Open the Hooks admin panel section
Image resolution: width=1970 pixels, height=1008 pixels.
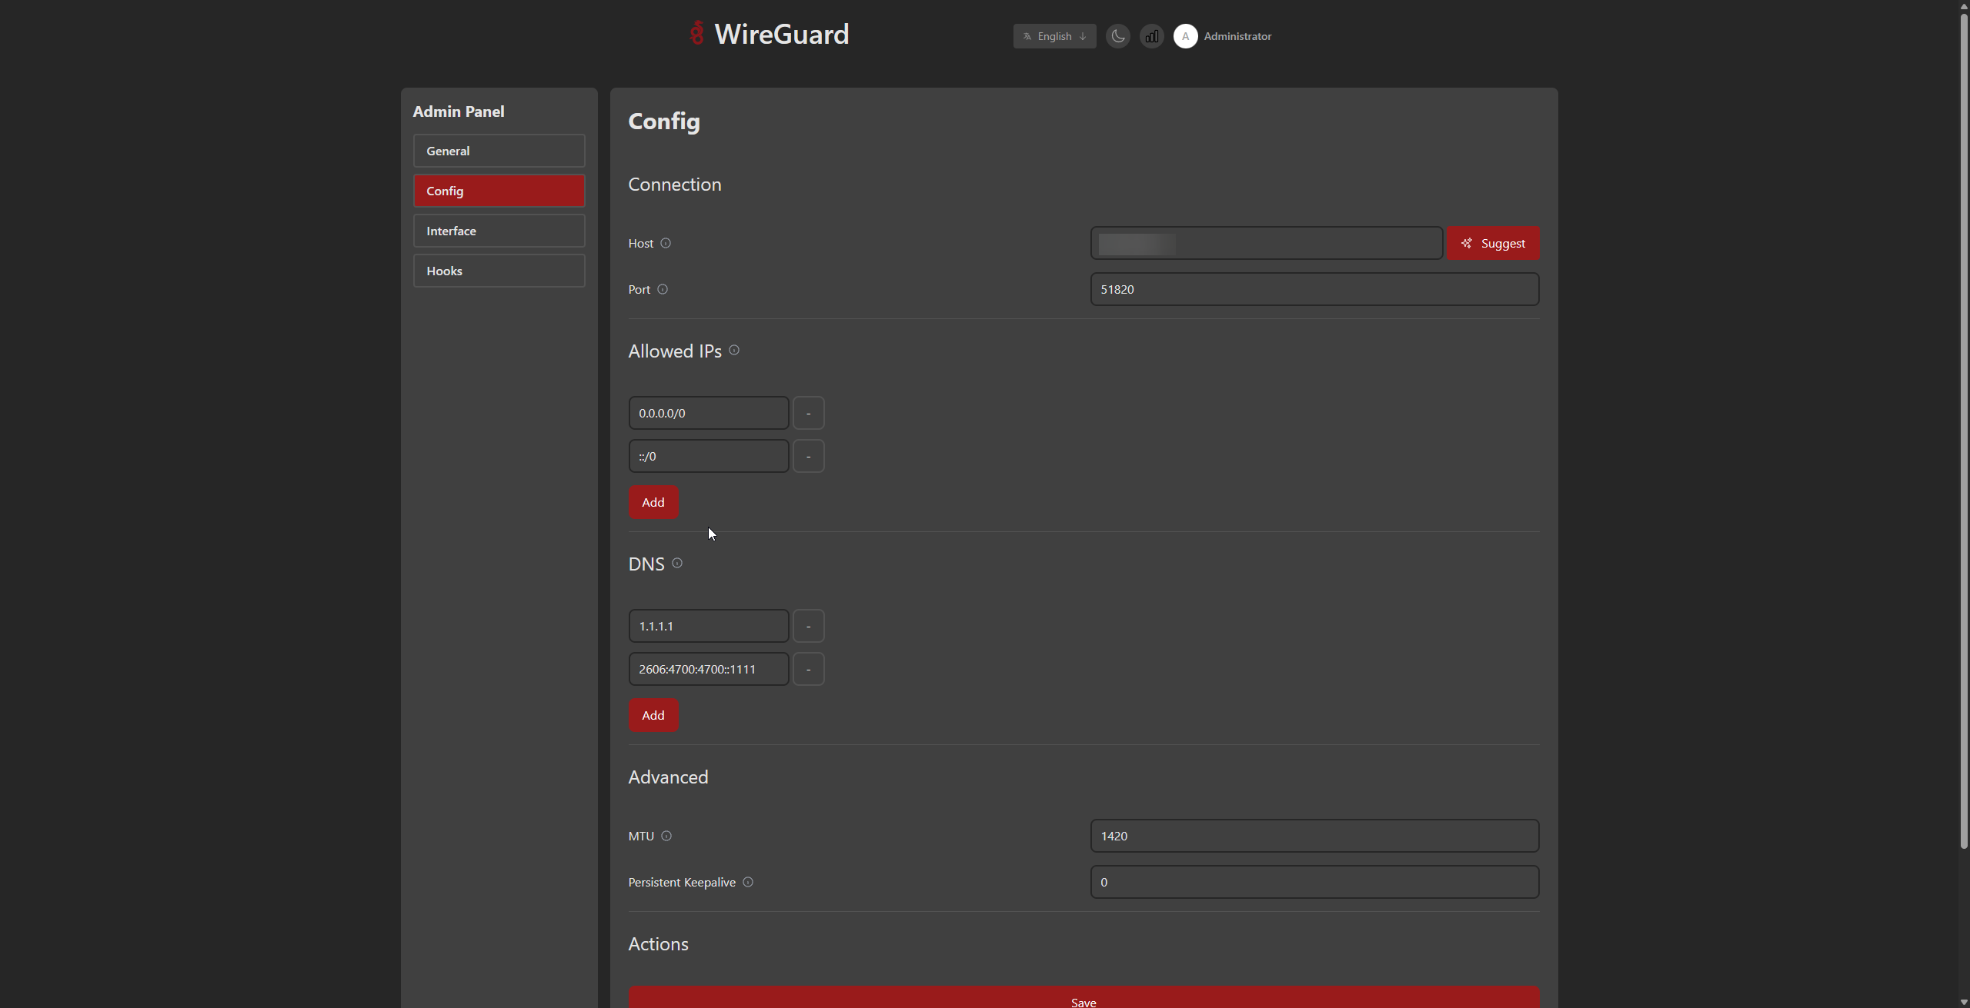point(499,271)
